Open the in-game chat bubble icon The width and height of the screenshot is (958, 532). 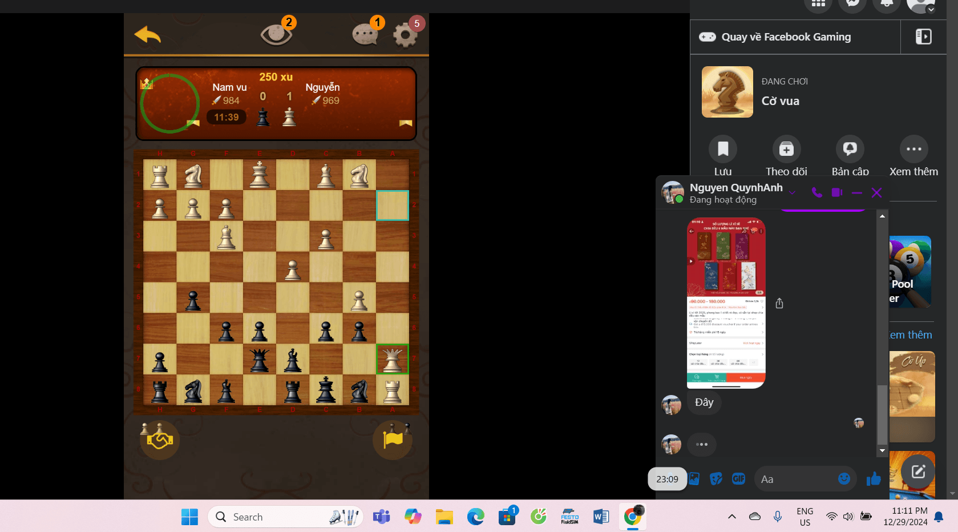pos(365,35)
